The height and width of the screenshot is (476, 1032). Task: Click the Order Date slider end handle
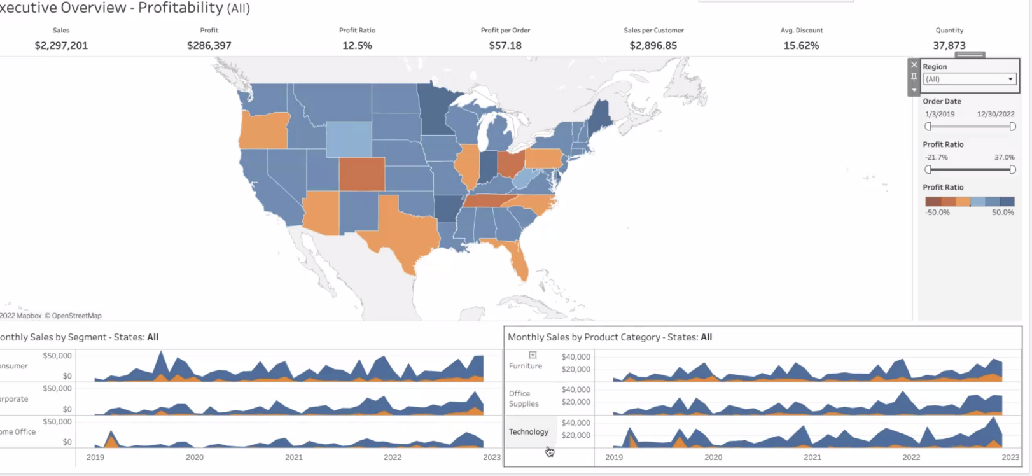[x=1012, y=127]
